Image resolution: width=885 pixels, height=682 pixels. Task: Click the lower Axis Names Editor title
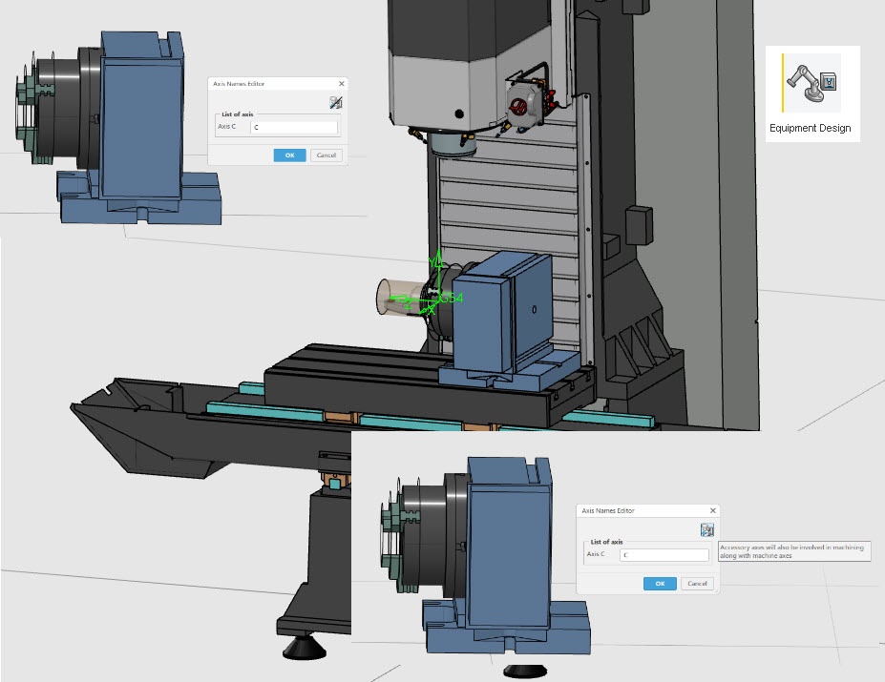pyautogui.click(x=608, y=510)
